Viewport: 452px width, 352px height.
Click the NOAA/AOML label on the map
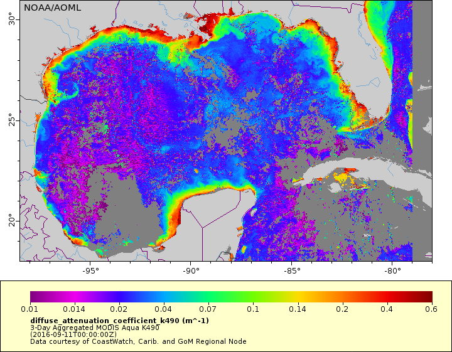pos(52,8)
